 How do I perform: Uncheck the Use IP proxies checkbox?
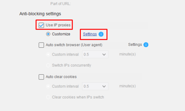[41, 25]
